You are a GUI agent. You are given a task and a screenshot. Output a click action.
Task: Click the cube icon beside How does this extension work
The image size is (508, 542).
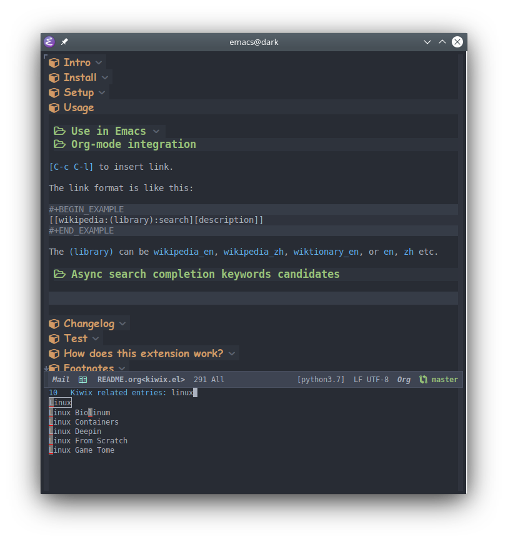[x=54, y=354]
